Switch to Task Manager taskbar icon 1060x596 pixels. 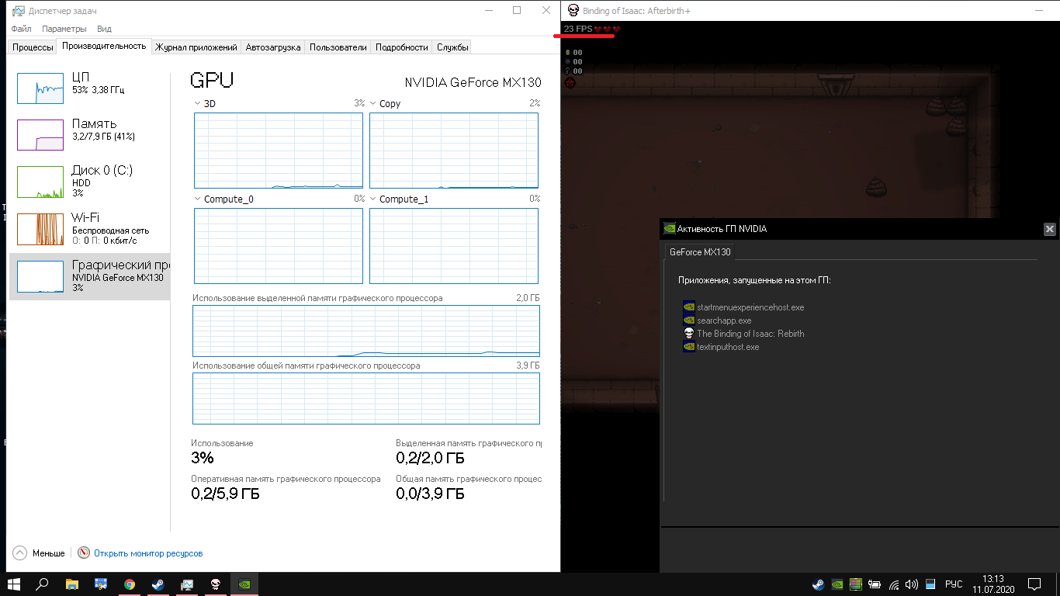187,584
